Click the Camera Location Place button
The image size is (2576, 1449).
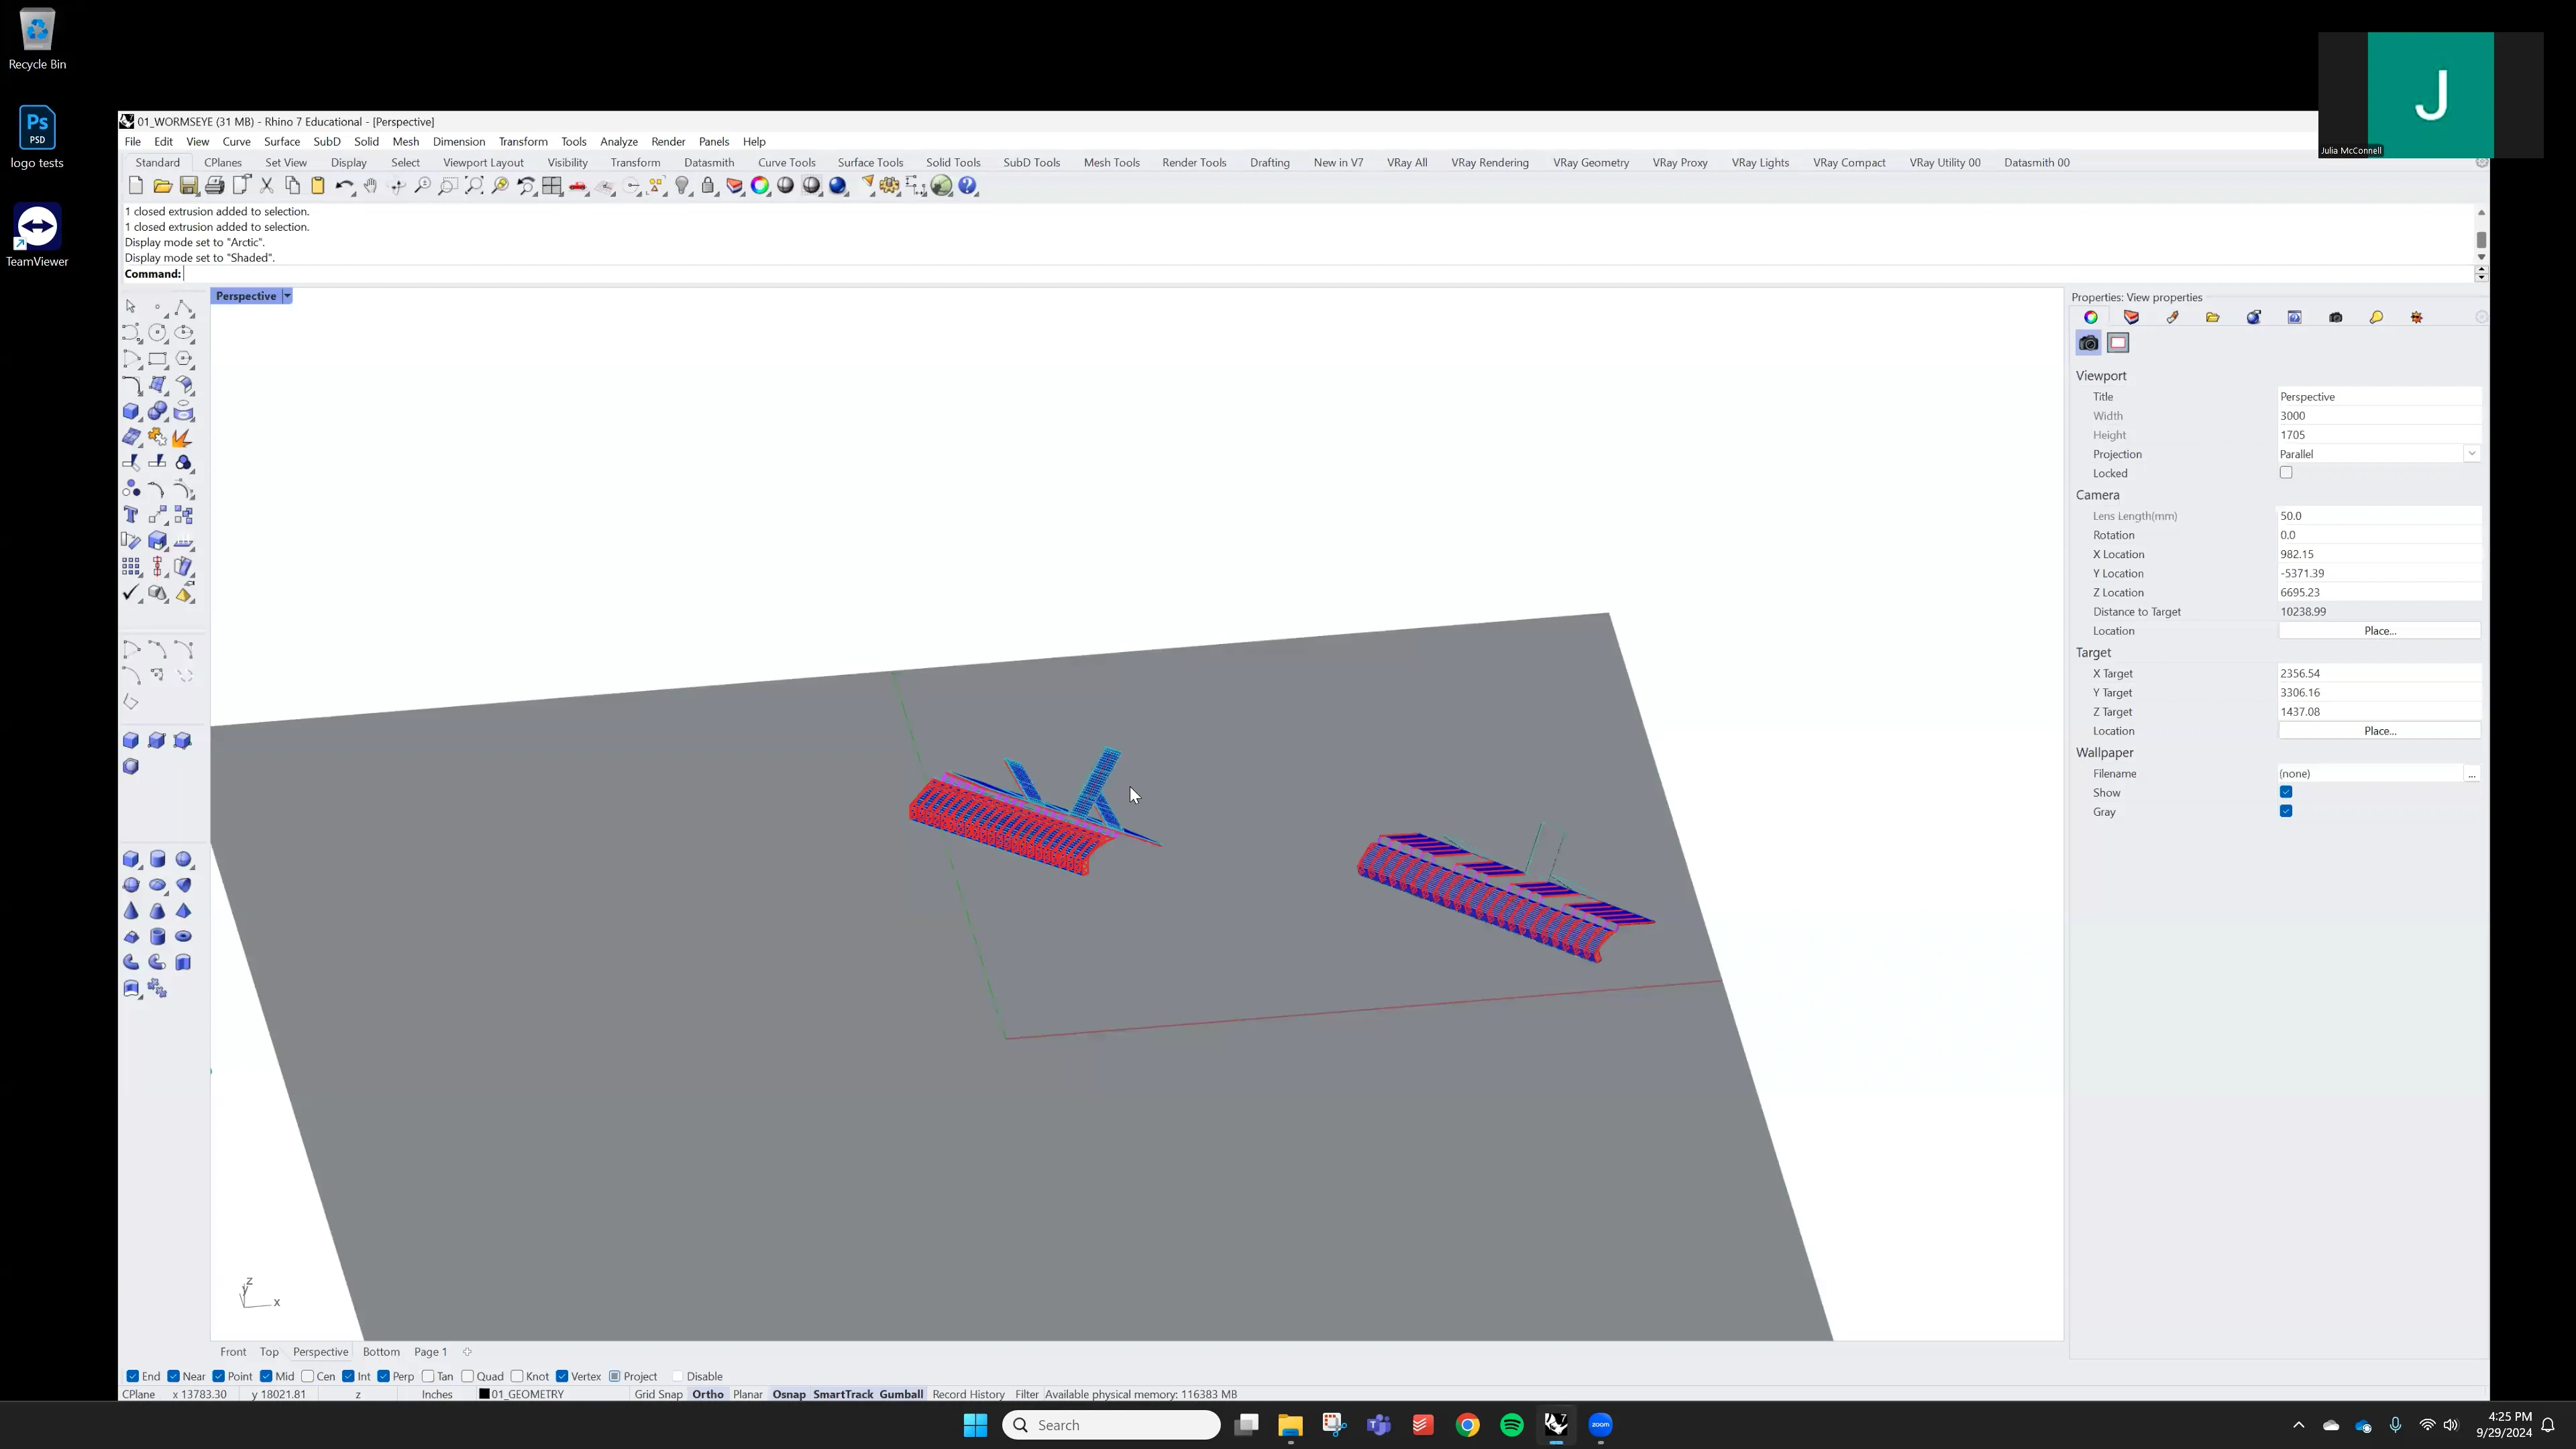pos(2379,631)
